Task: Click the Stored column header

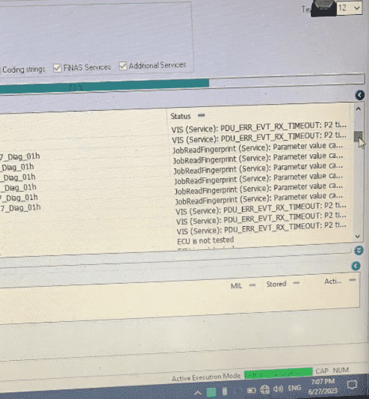Action: click(276, 284)
